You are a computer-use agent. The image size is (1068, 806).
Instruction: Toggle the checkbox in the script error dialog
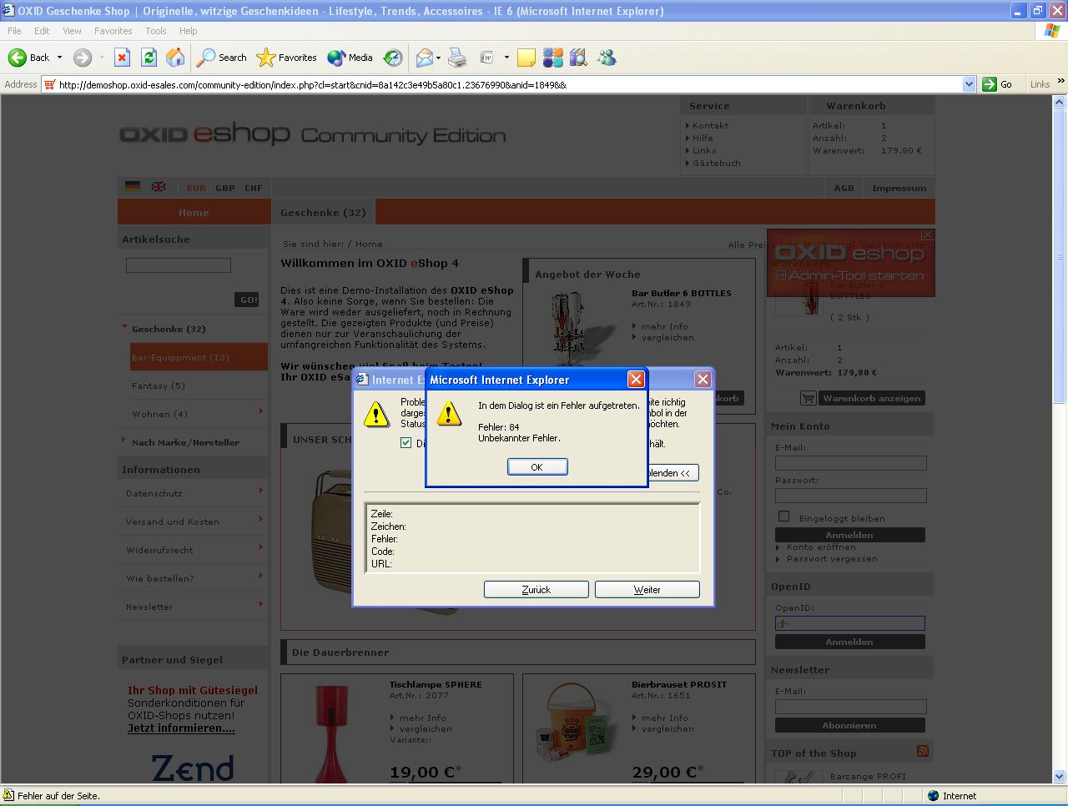[x=406, y=443]
